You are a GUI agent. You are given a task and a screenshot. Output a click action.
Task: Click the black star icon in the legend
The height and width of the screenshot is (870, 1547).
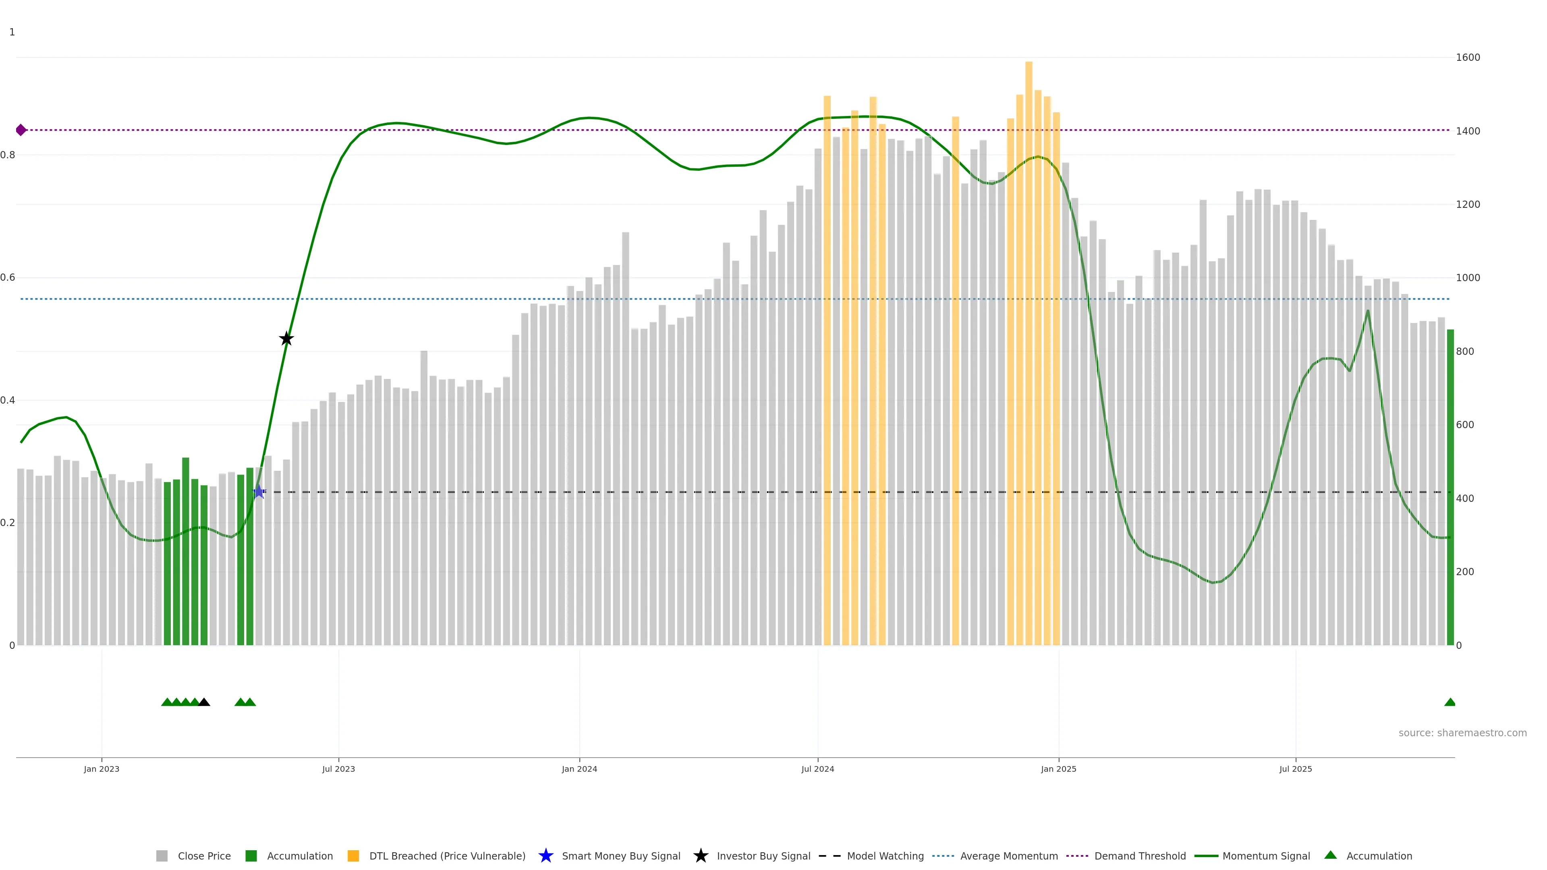pos(700,855)
